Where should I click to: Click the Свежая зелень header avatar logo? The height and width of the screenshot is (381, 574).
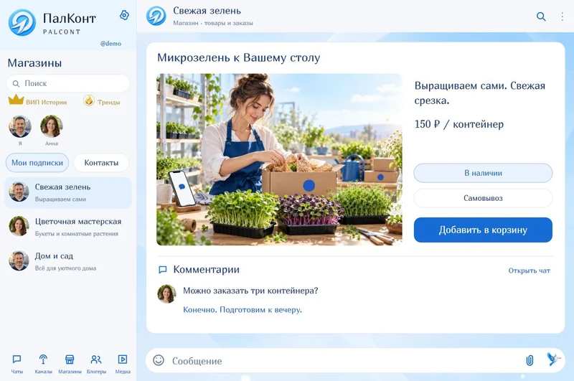[x=156, y=16]
